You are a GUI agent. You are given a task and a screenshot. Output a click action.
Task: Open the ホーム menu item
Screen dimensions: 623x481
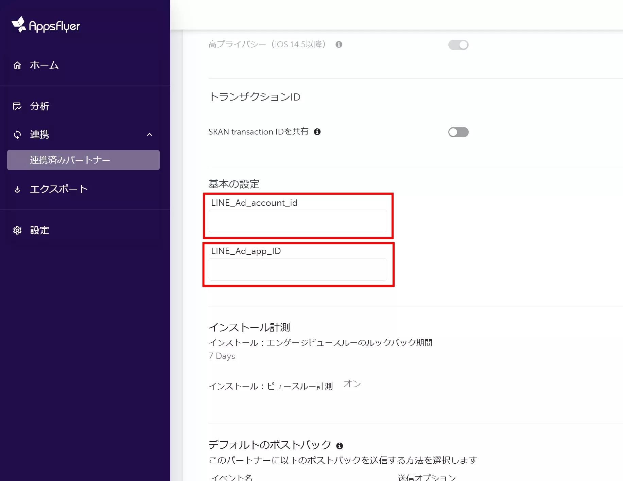coord(44,65)
